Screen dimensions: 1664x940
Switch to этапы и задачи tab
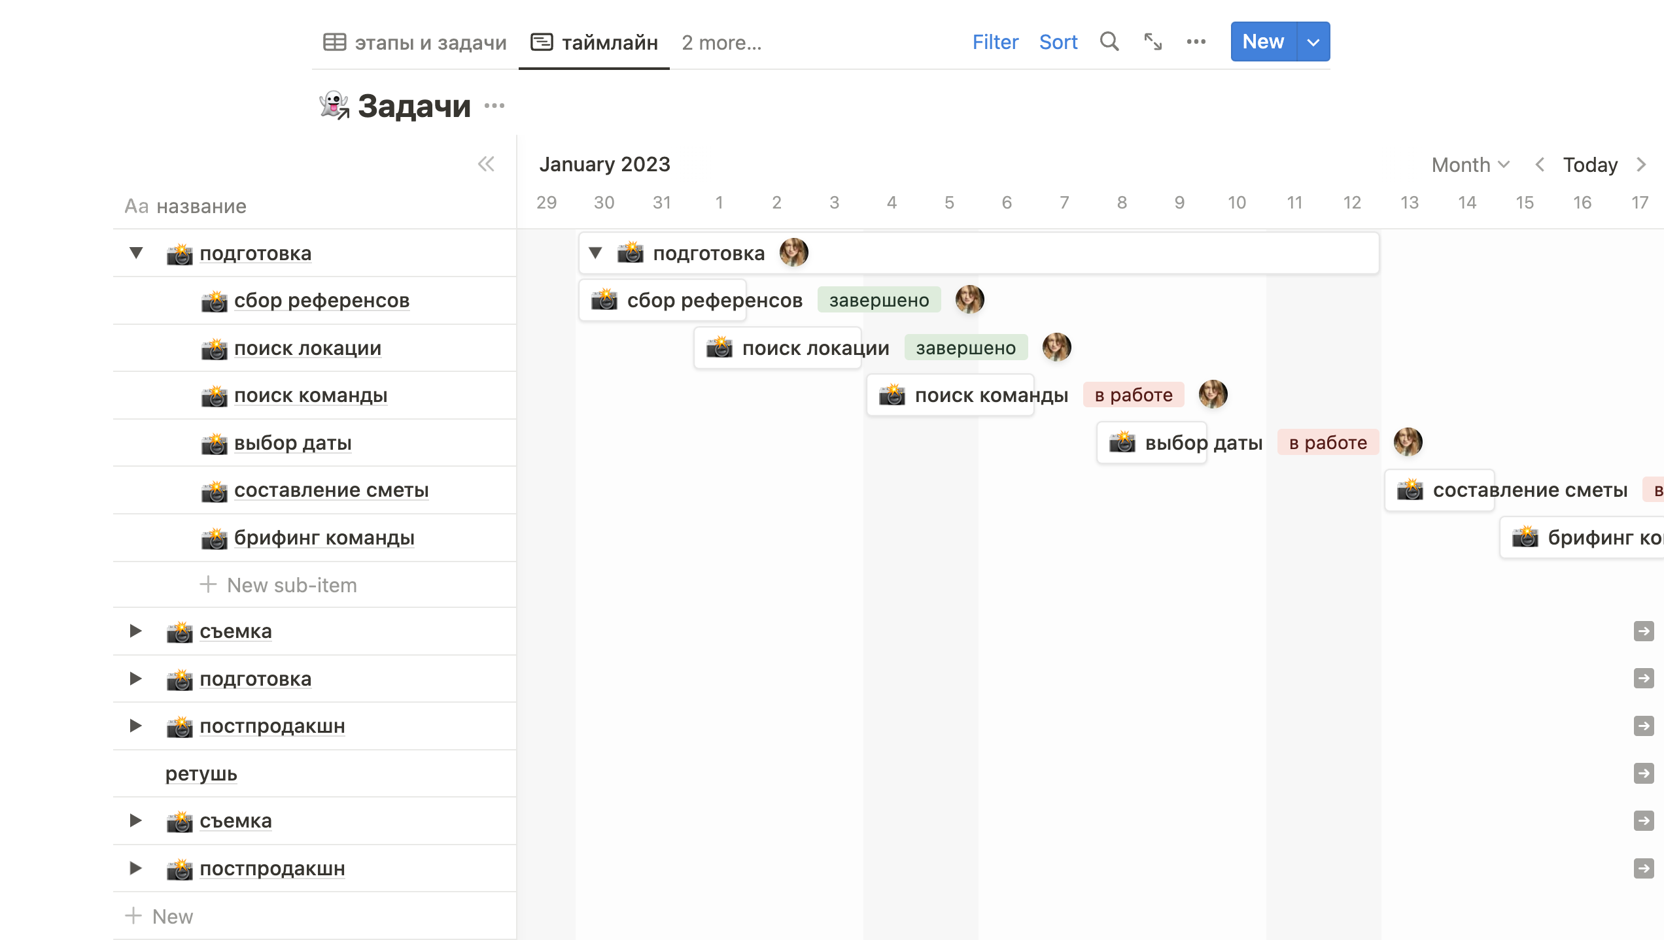(415, 42)
